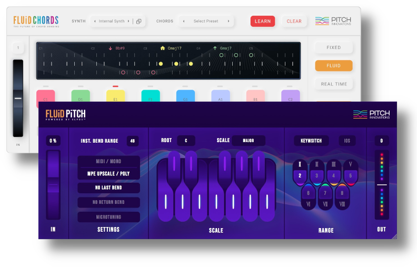Click the Fluid Chords logo

[36, 21]
